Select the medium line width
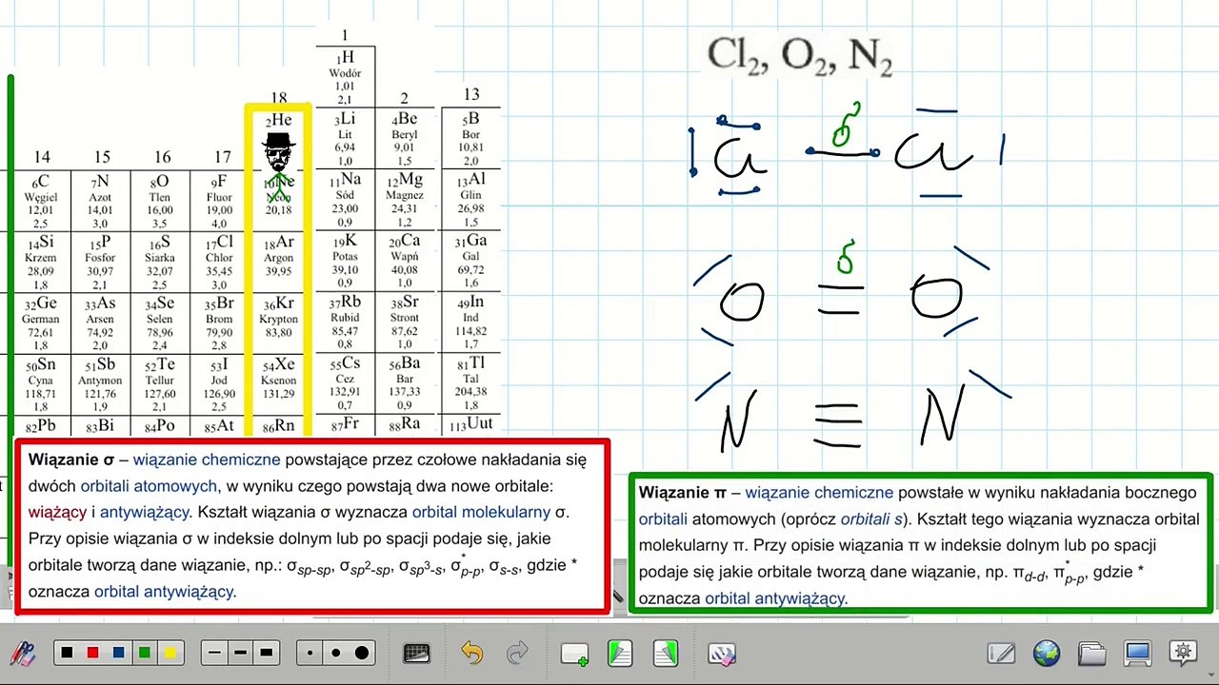The height and width of the screenshot is (685, 1219). pos(240,653)
